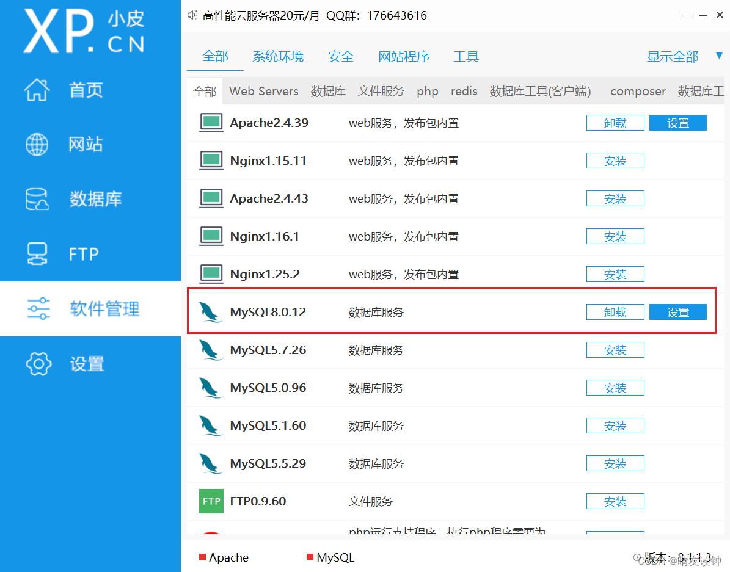Select the php sub-tab
This screenshot has width=730, height=572.
(x=428, y=91)
